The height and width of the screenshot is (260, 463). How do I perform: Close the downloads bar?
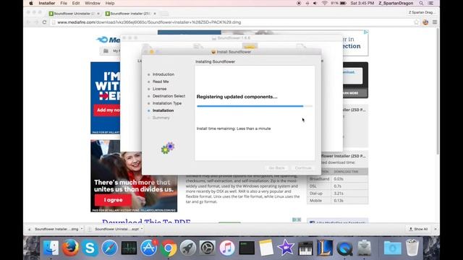(436, 229)
